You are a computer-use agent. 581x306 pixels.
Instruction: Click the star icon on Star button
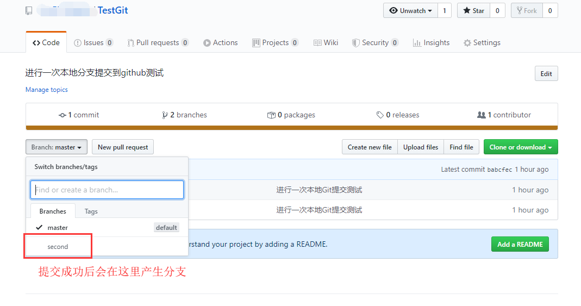[x=467, y=10]
